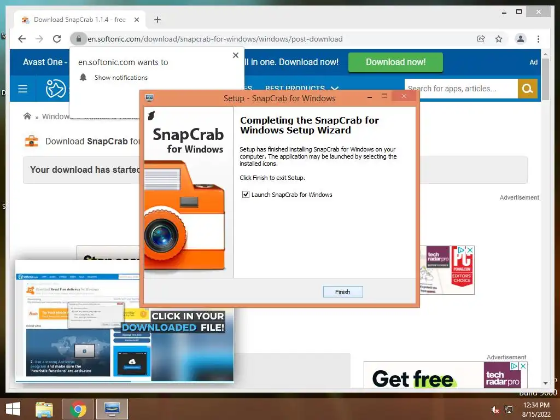Close the Get free ad banner
The image size is (560, 420).
pos(523,366)
